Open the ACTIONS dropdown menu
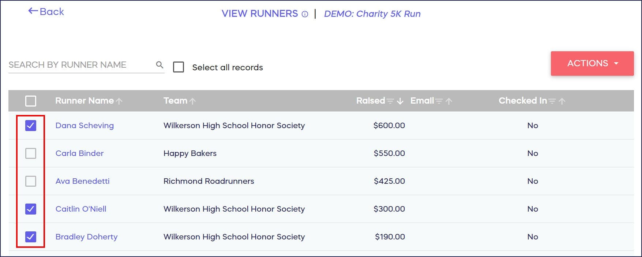 click(592, 63)
